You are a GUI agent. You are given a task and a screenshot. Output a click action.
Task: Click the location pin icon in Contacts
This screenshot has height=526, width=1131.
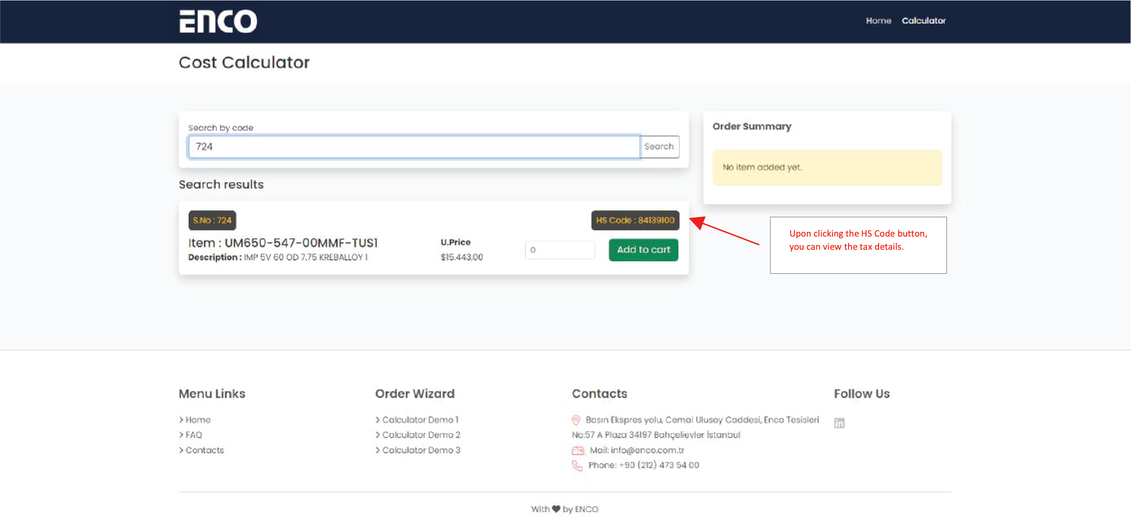point(576,420)
